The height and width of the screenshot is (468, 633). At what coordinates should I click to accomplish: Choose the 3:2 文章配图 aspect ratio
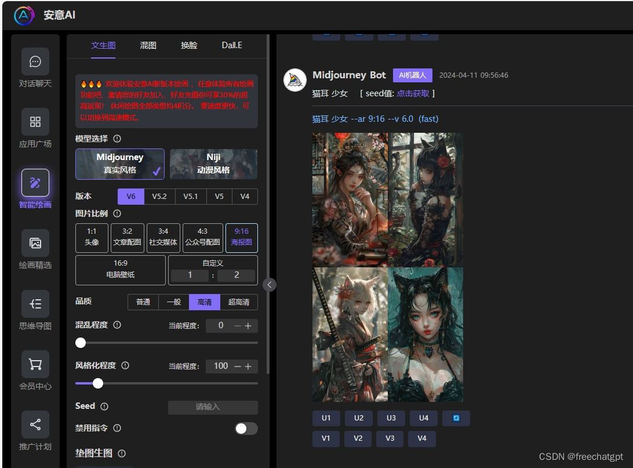[127, 238]
